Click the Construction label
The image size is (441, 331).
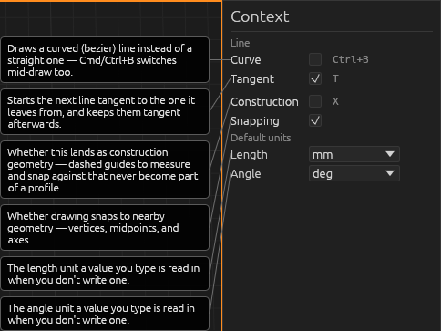(x=264, y=102)
